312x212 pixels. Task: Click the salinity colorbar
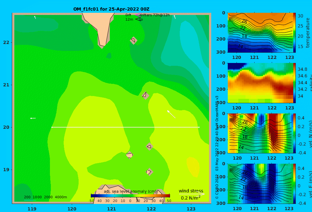(x=295, y=83)
